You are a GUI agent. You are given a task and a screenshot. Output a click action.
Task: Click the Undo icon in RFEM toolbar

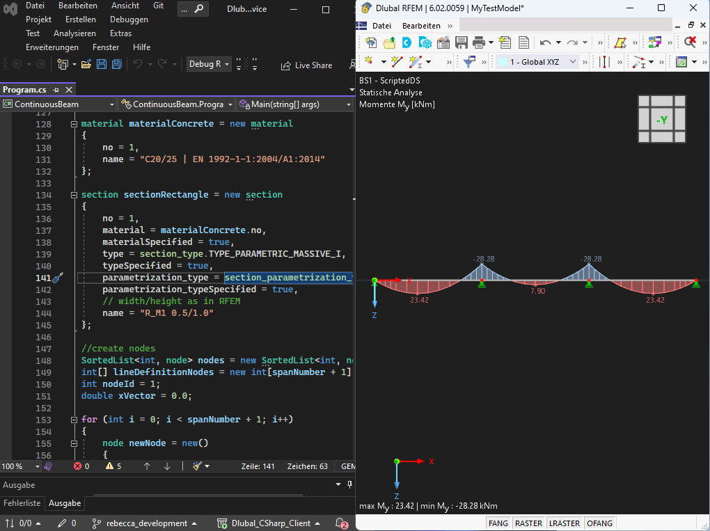pyautogui.click(x=545, y=43)
